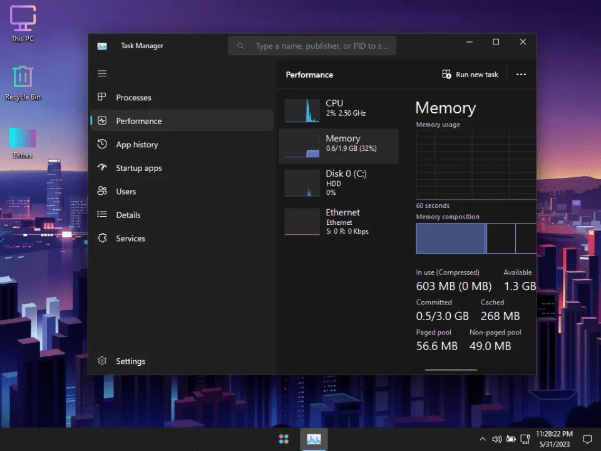This screenshot has height=451, width=601.
Task: Open This PC desktop icon
Action: pyautogui.click(x=23, y=23)
